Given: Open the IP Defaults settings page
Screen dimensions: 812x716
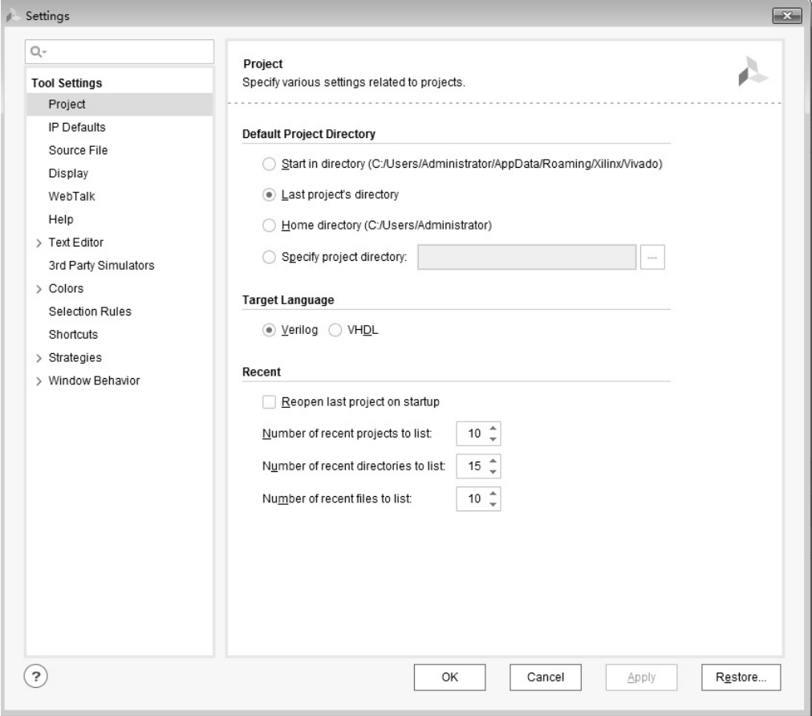Looking at the screenshot, I should point(77,127).
